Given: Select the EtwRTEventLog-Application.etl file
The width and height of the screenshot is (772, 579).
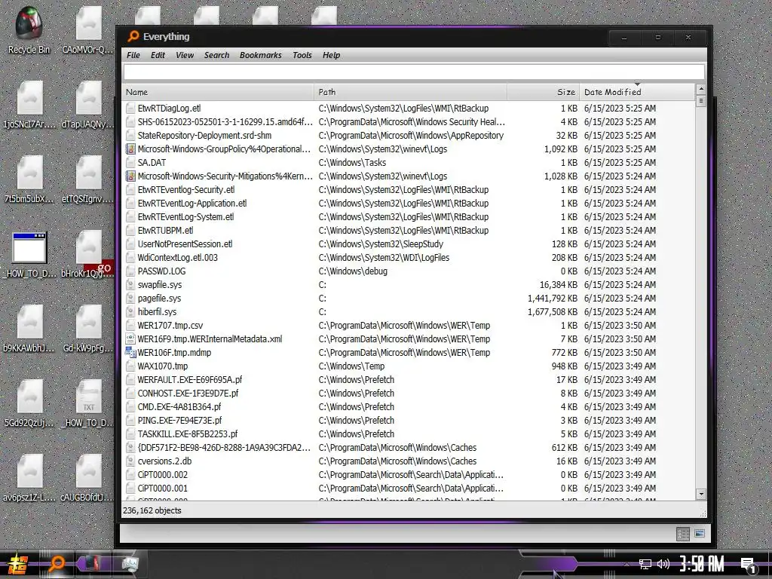Looking at the screenshot, I should [408, 204].
